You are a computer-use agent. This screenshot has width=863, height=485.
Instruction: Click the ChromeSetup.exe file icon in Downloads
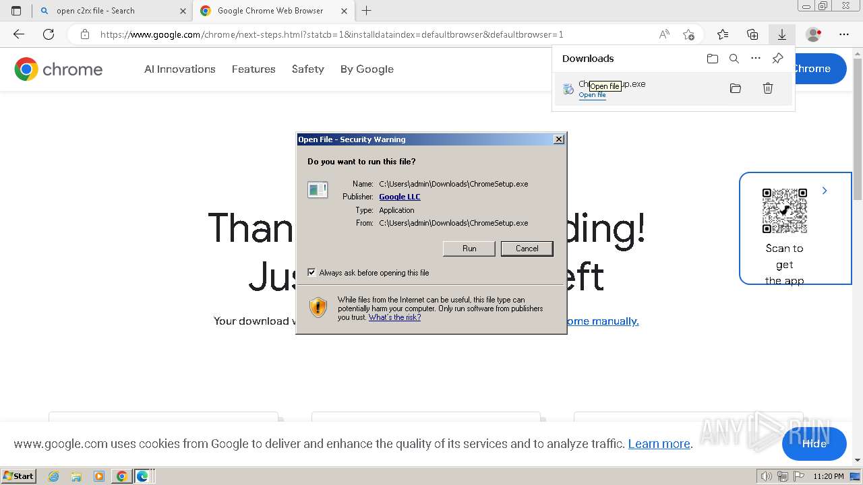[568, 88]
